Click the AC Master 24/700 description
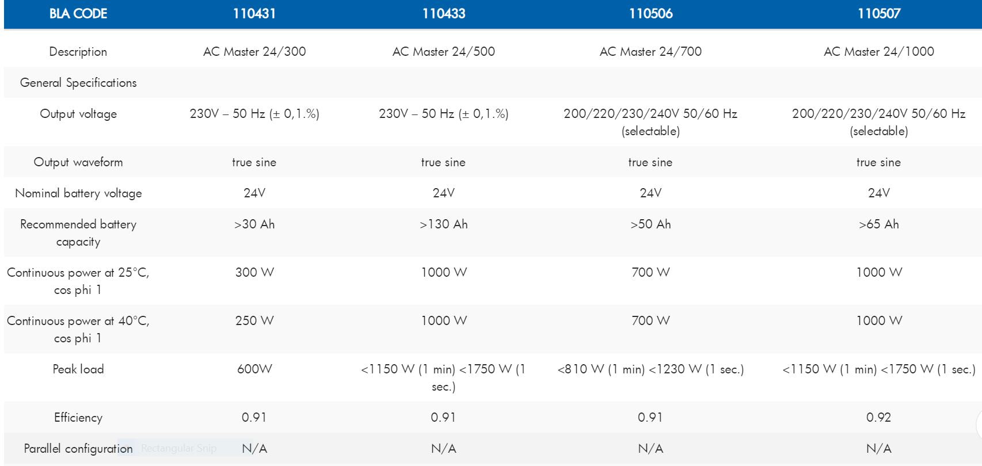 pyautogui.click(x=650, y=52)
